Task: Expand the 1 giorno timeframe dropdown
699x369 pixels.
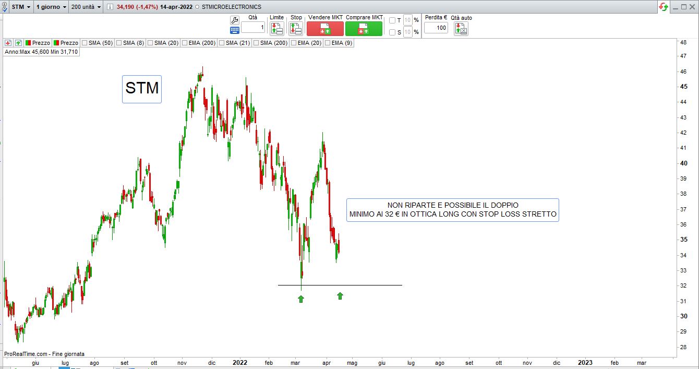Action: click(51, 7)
